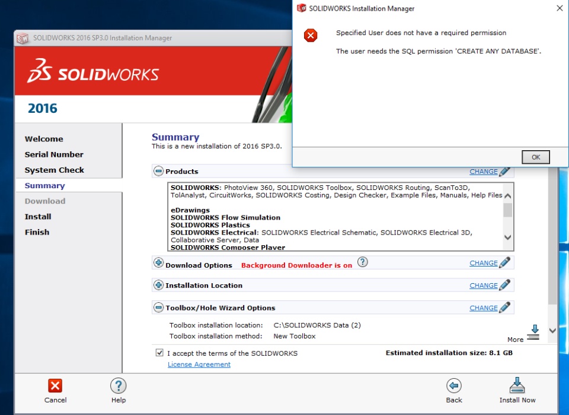569x415 pixels.
Task: Click the toolbox path 'C:\SOLIDWORKS Data (2)'
Action: pyautogui.click(x=317, y=325)
